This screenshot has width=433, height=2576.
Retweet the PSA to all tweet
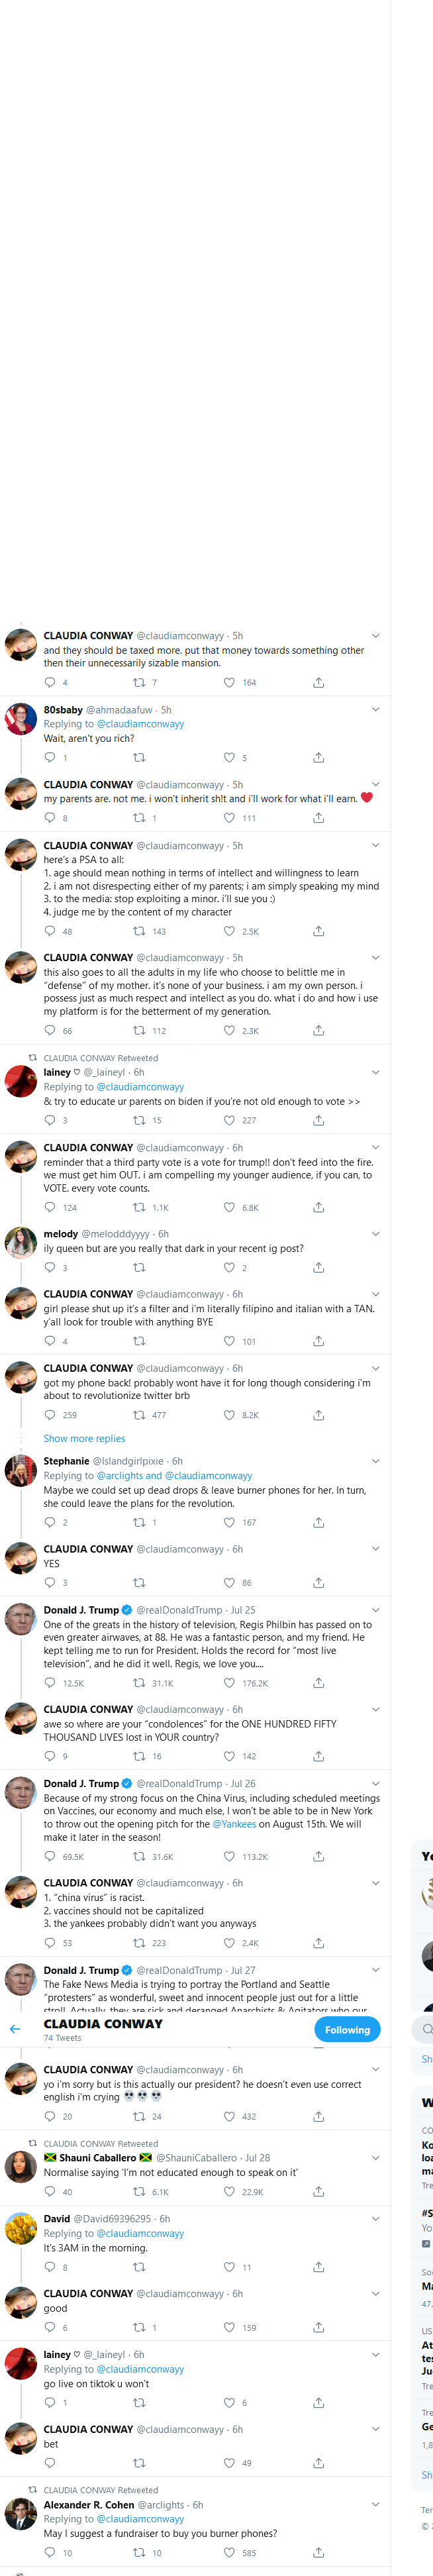[x=140, y=931]
